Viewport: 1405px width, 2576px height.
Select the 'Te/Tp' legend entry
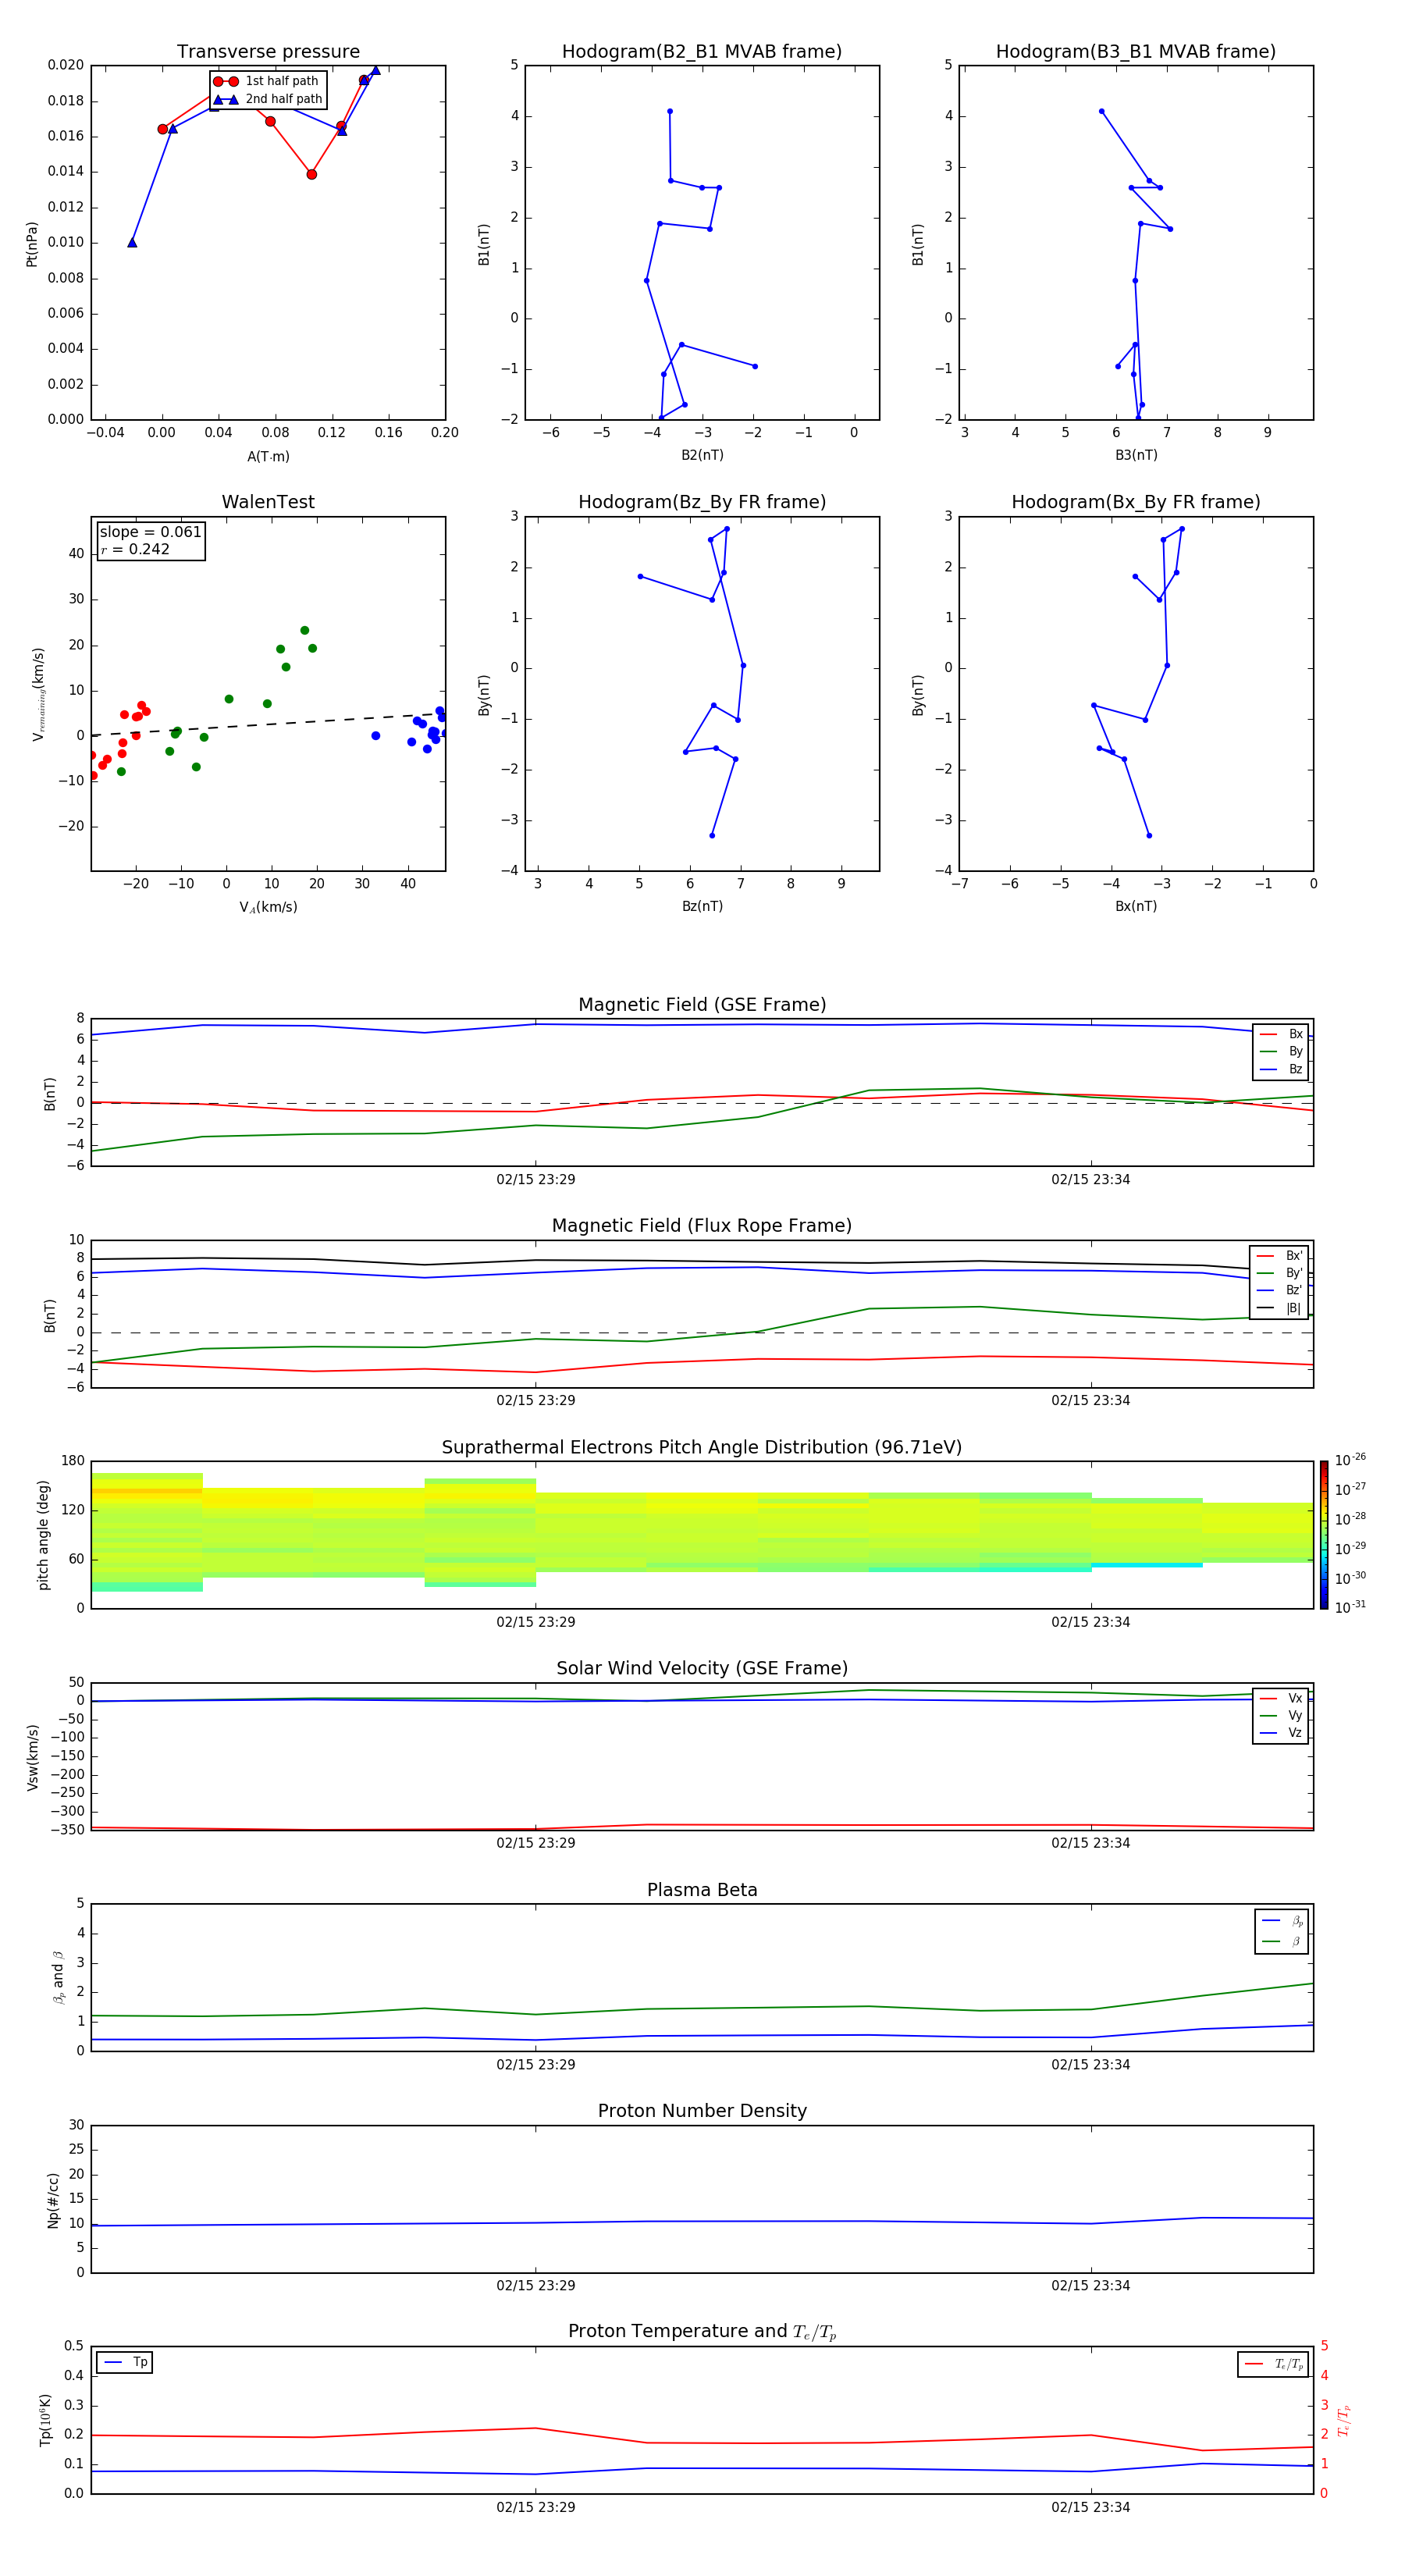point(1273,2365)
